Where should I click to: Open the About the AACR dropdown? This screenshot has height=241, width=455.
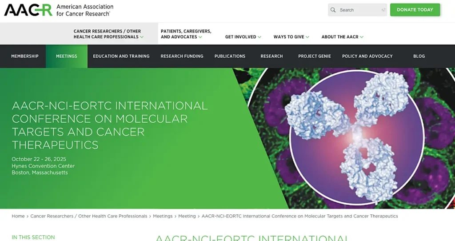click(342, 37)
